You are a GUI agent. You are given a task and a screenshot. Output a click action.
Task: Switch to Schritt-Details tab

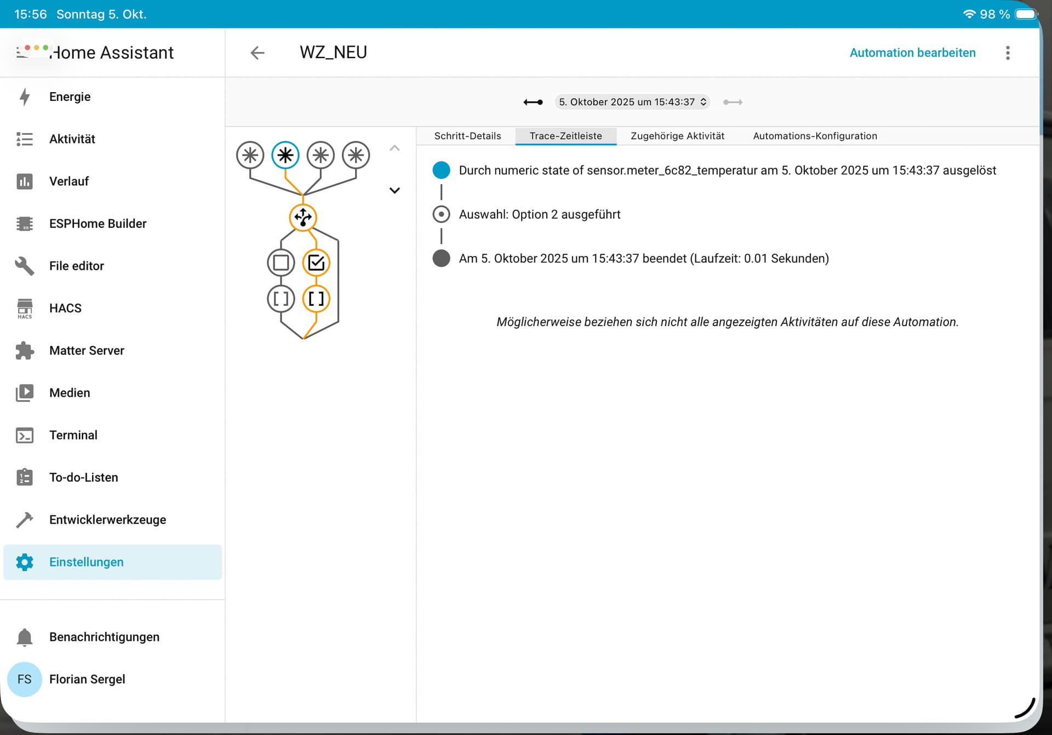(467, 136)
